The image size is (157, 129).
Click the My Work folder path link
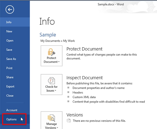pos(69,41)
